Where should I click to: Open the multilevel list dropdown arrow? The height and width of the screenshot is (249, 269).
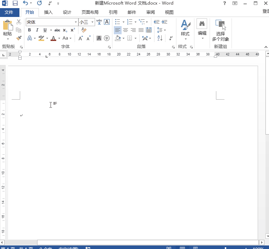click(147, 22)
